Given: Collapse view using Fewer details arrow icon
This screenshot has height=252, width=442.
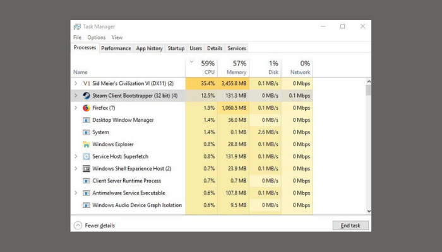Looking at the screenshot, I should [x=78, y=226].
